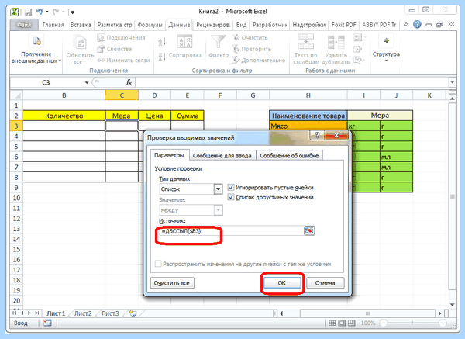Image resolution: width=465 pixels, height=339 pixels.
Task: Click the Мясо cell
Action: click(x=308, y=126)
